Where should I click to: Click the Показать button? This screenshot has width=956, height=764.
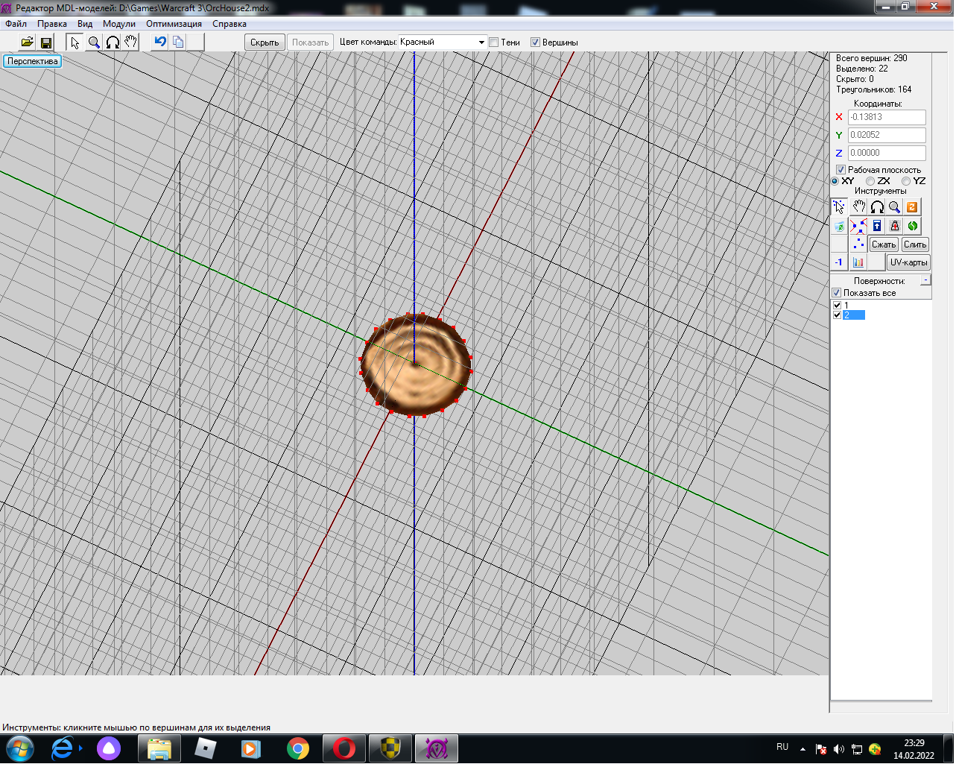(310, 42)
